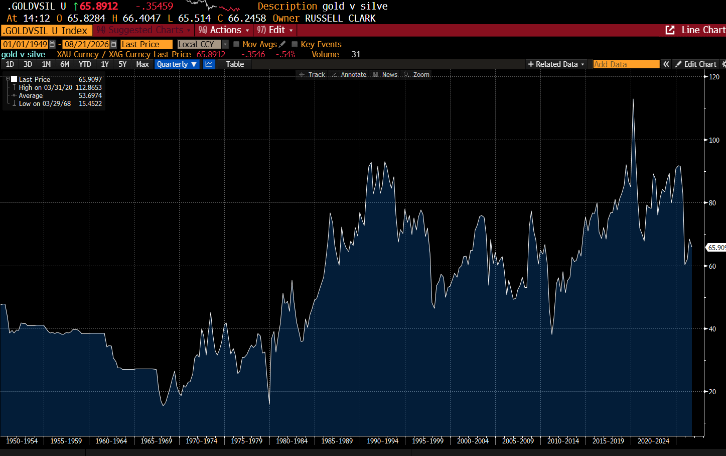
Task: Click the Low marker icon in legend
Action: (x=14, y=103)
